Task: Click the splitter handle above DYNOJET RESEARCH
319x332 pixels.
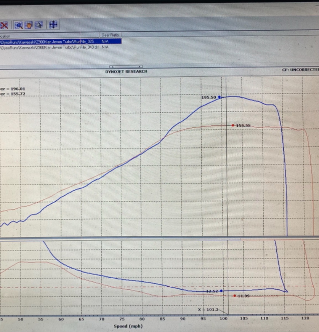Action: point(126,67)
